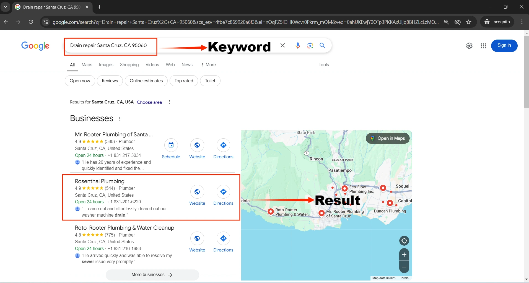Click the page vertical scrollbar thumb
The image size is (529, 283).
(x=527, y=72)
